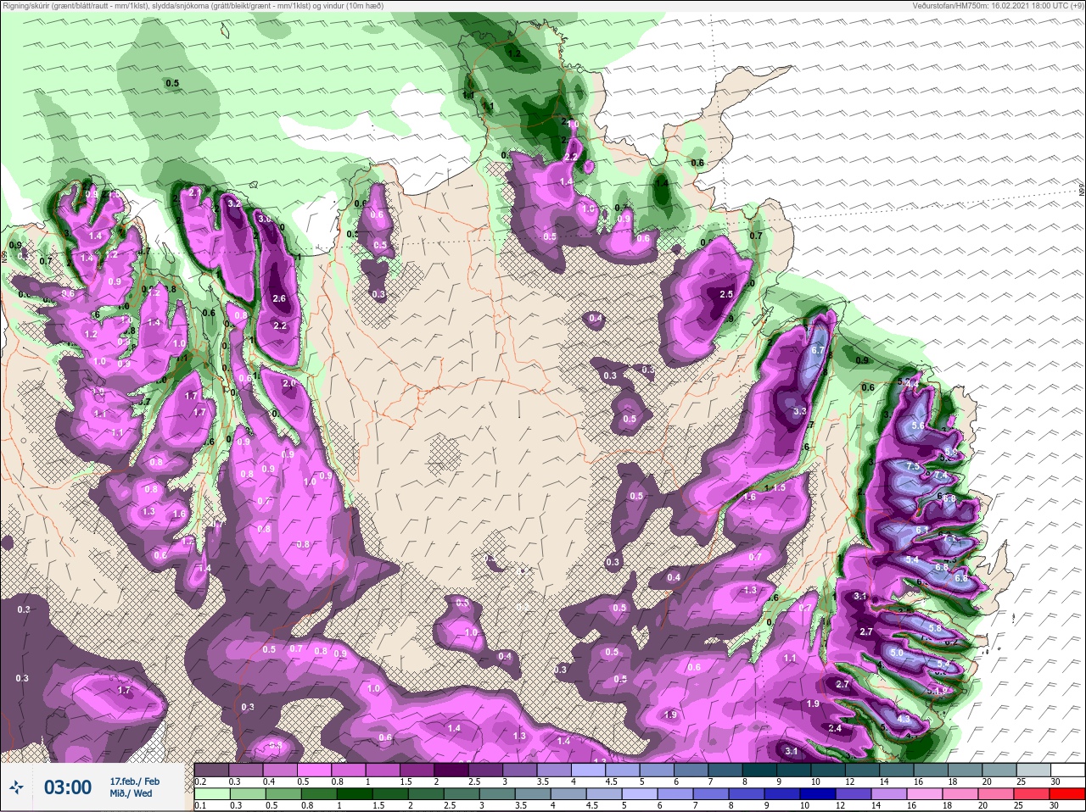Click the 5.6 precipitation value in the east
This screenshot has width=1086, height=812.
click(x=917, y=425)
